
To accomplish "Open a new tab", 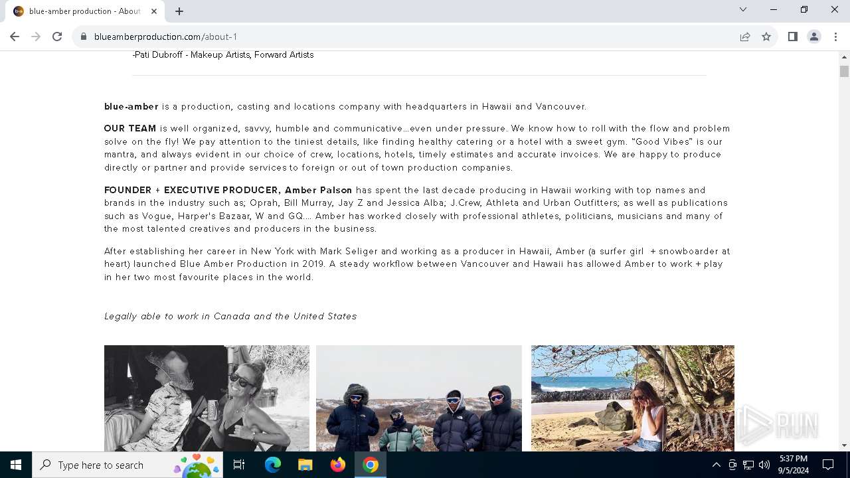I will click(x=179, y=11).
